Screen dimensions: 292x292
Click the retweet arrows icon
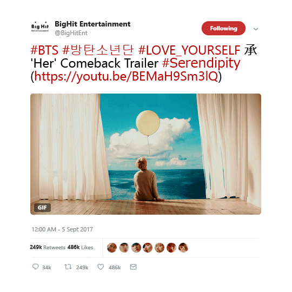pyautogui.click(x=68, y=267)
